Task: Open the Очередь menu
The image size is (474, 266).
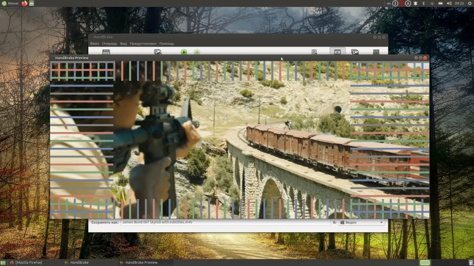Action: point(109,44)
